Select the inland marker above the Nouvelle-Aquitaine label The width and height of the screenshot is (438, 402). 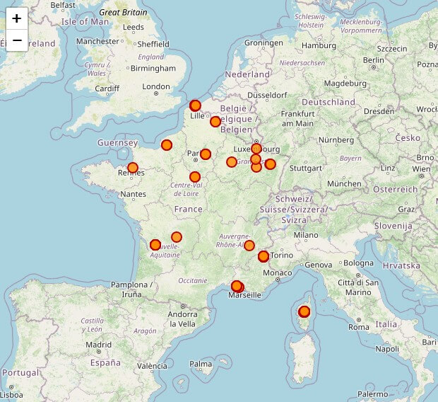click(x=177, y=237)
